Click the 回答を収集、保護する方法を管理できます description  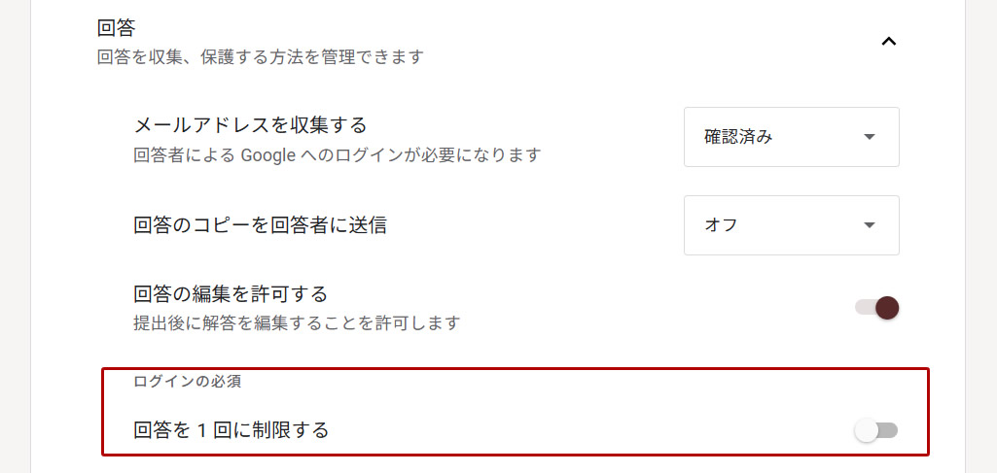tap(261, 57)
